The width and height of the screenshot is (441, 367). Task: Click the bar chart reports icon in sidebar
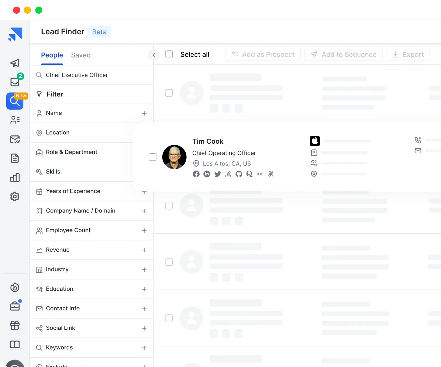(x=15, y=178)
